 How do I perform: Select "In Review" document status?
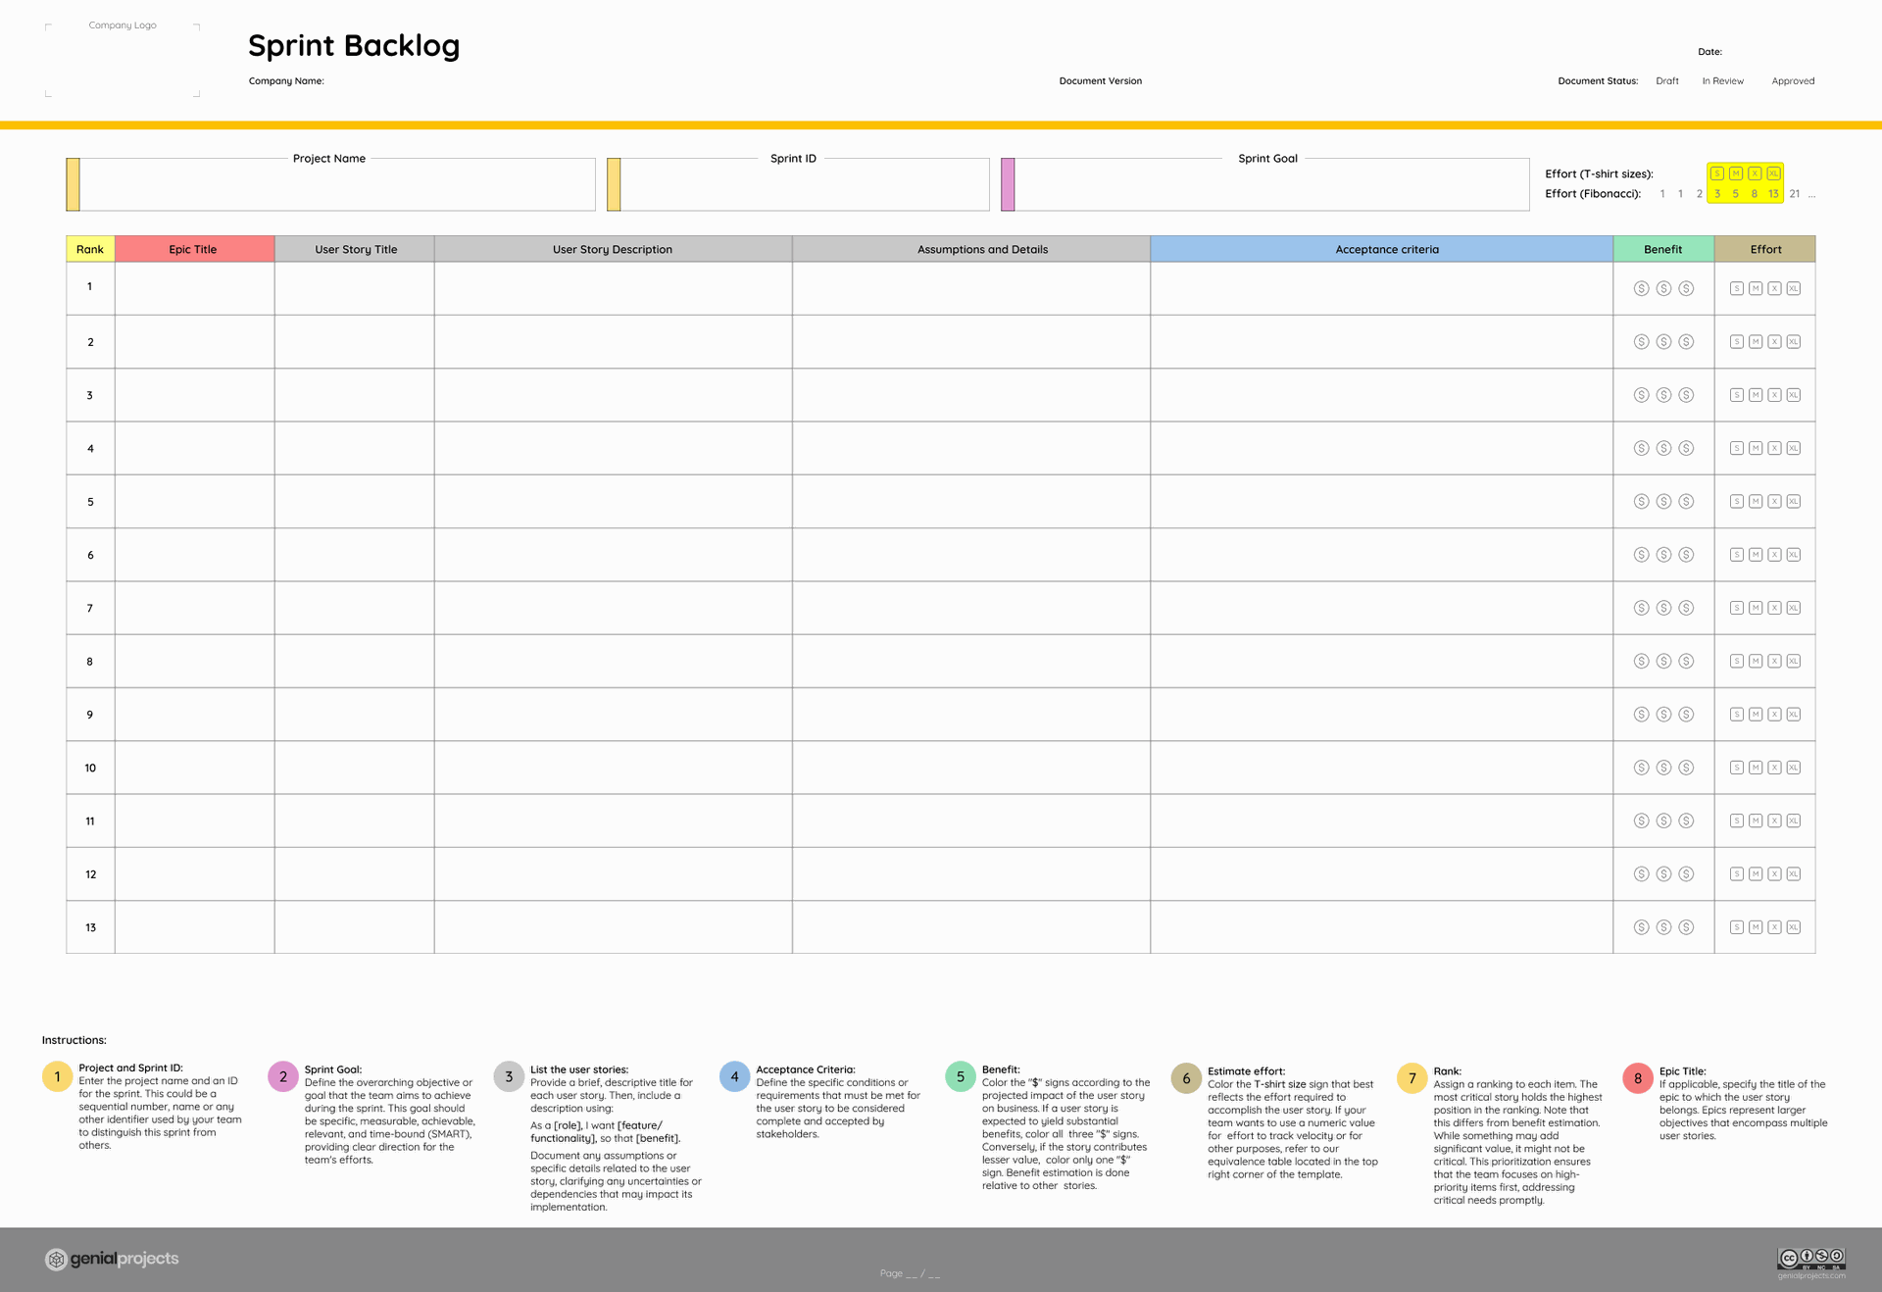1722,80
